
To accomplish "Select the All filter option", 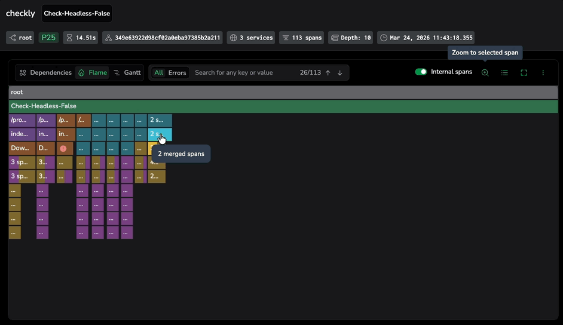I will click(158, 73).
